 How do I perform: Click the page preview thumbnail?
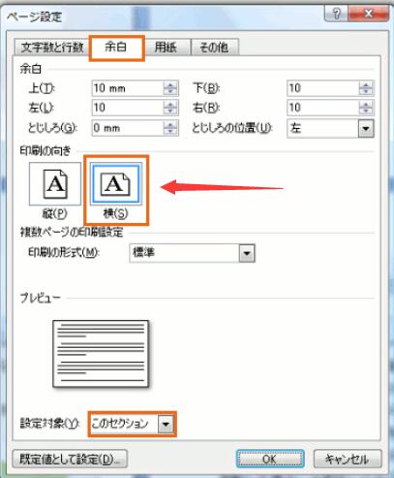(101, 354)
